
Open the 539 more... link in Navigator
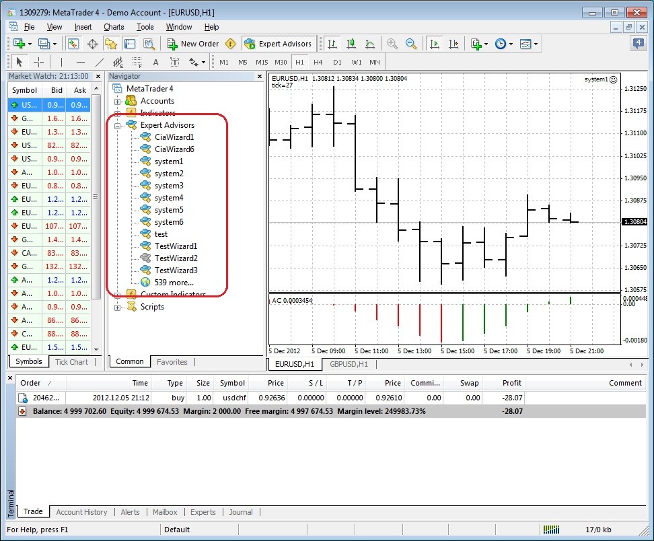tap(174, 283)
